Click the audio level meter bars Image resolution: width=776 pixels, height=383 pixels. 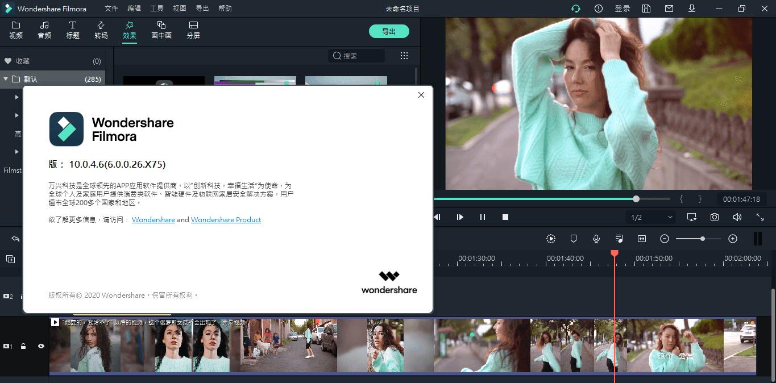757,239
